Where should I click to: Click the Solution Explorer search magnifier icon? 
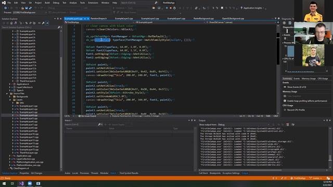[59, 28]
